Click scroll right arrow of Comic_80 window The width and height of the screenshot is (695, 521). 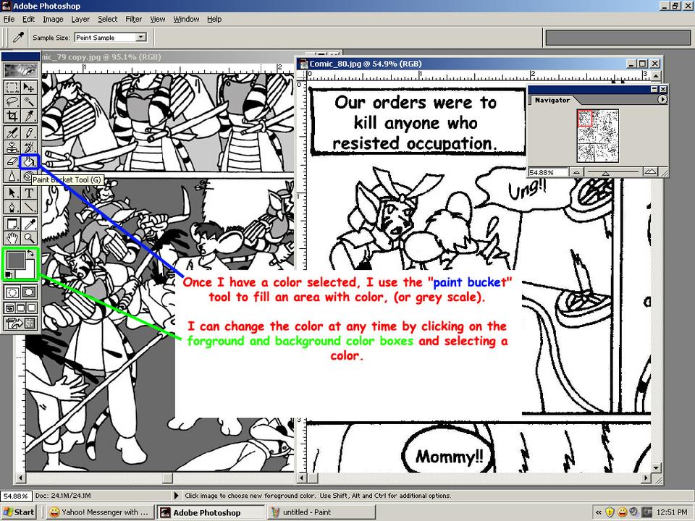[x=646, y=478]
